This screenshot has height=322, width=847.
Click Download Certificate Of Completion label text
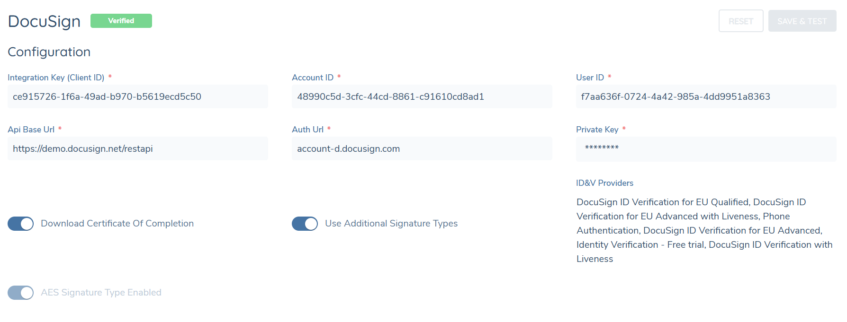[x=117, y=224]
